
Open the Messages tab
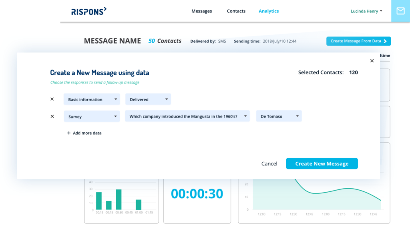(202, 11)
